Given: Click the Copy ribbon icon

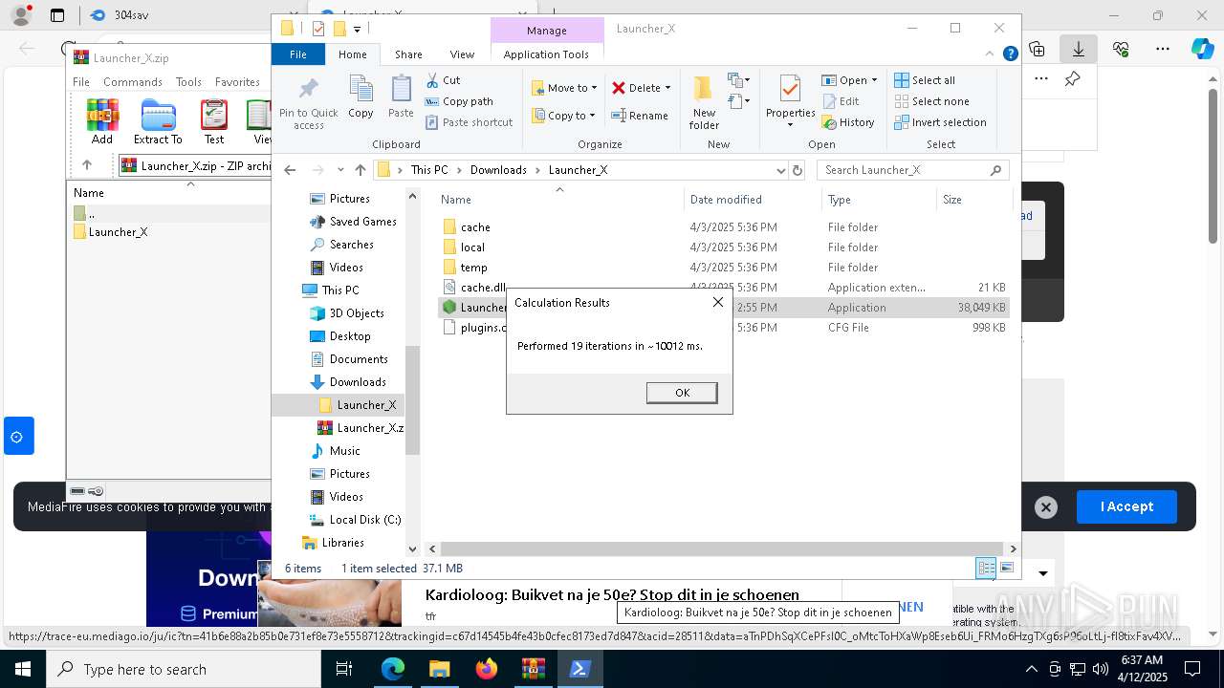Looking at the screenshot, I should pyautogui.click(x=361, y=97).
